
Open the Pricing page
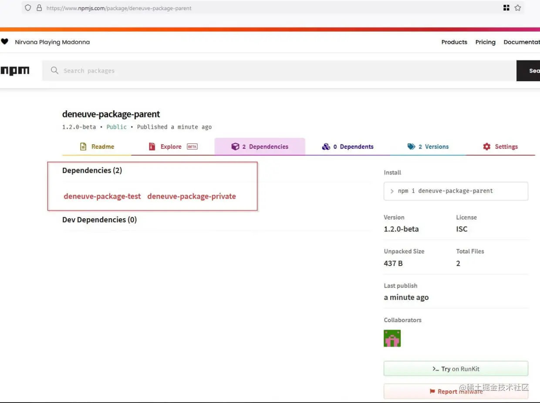tap(485, 42)
